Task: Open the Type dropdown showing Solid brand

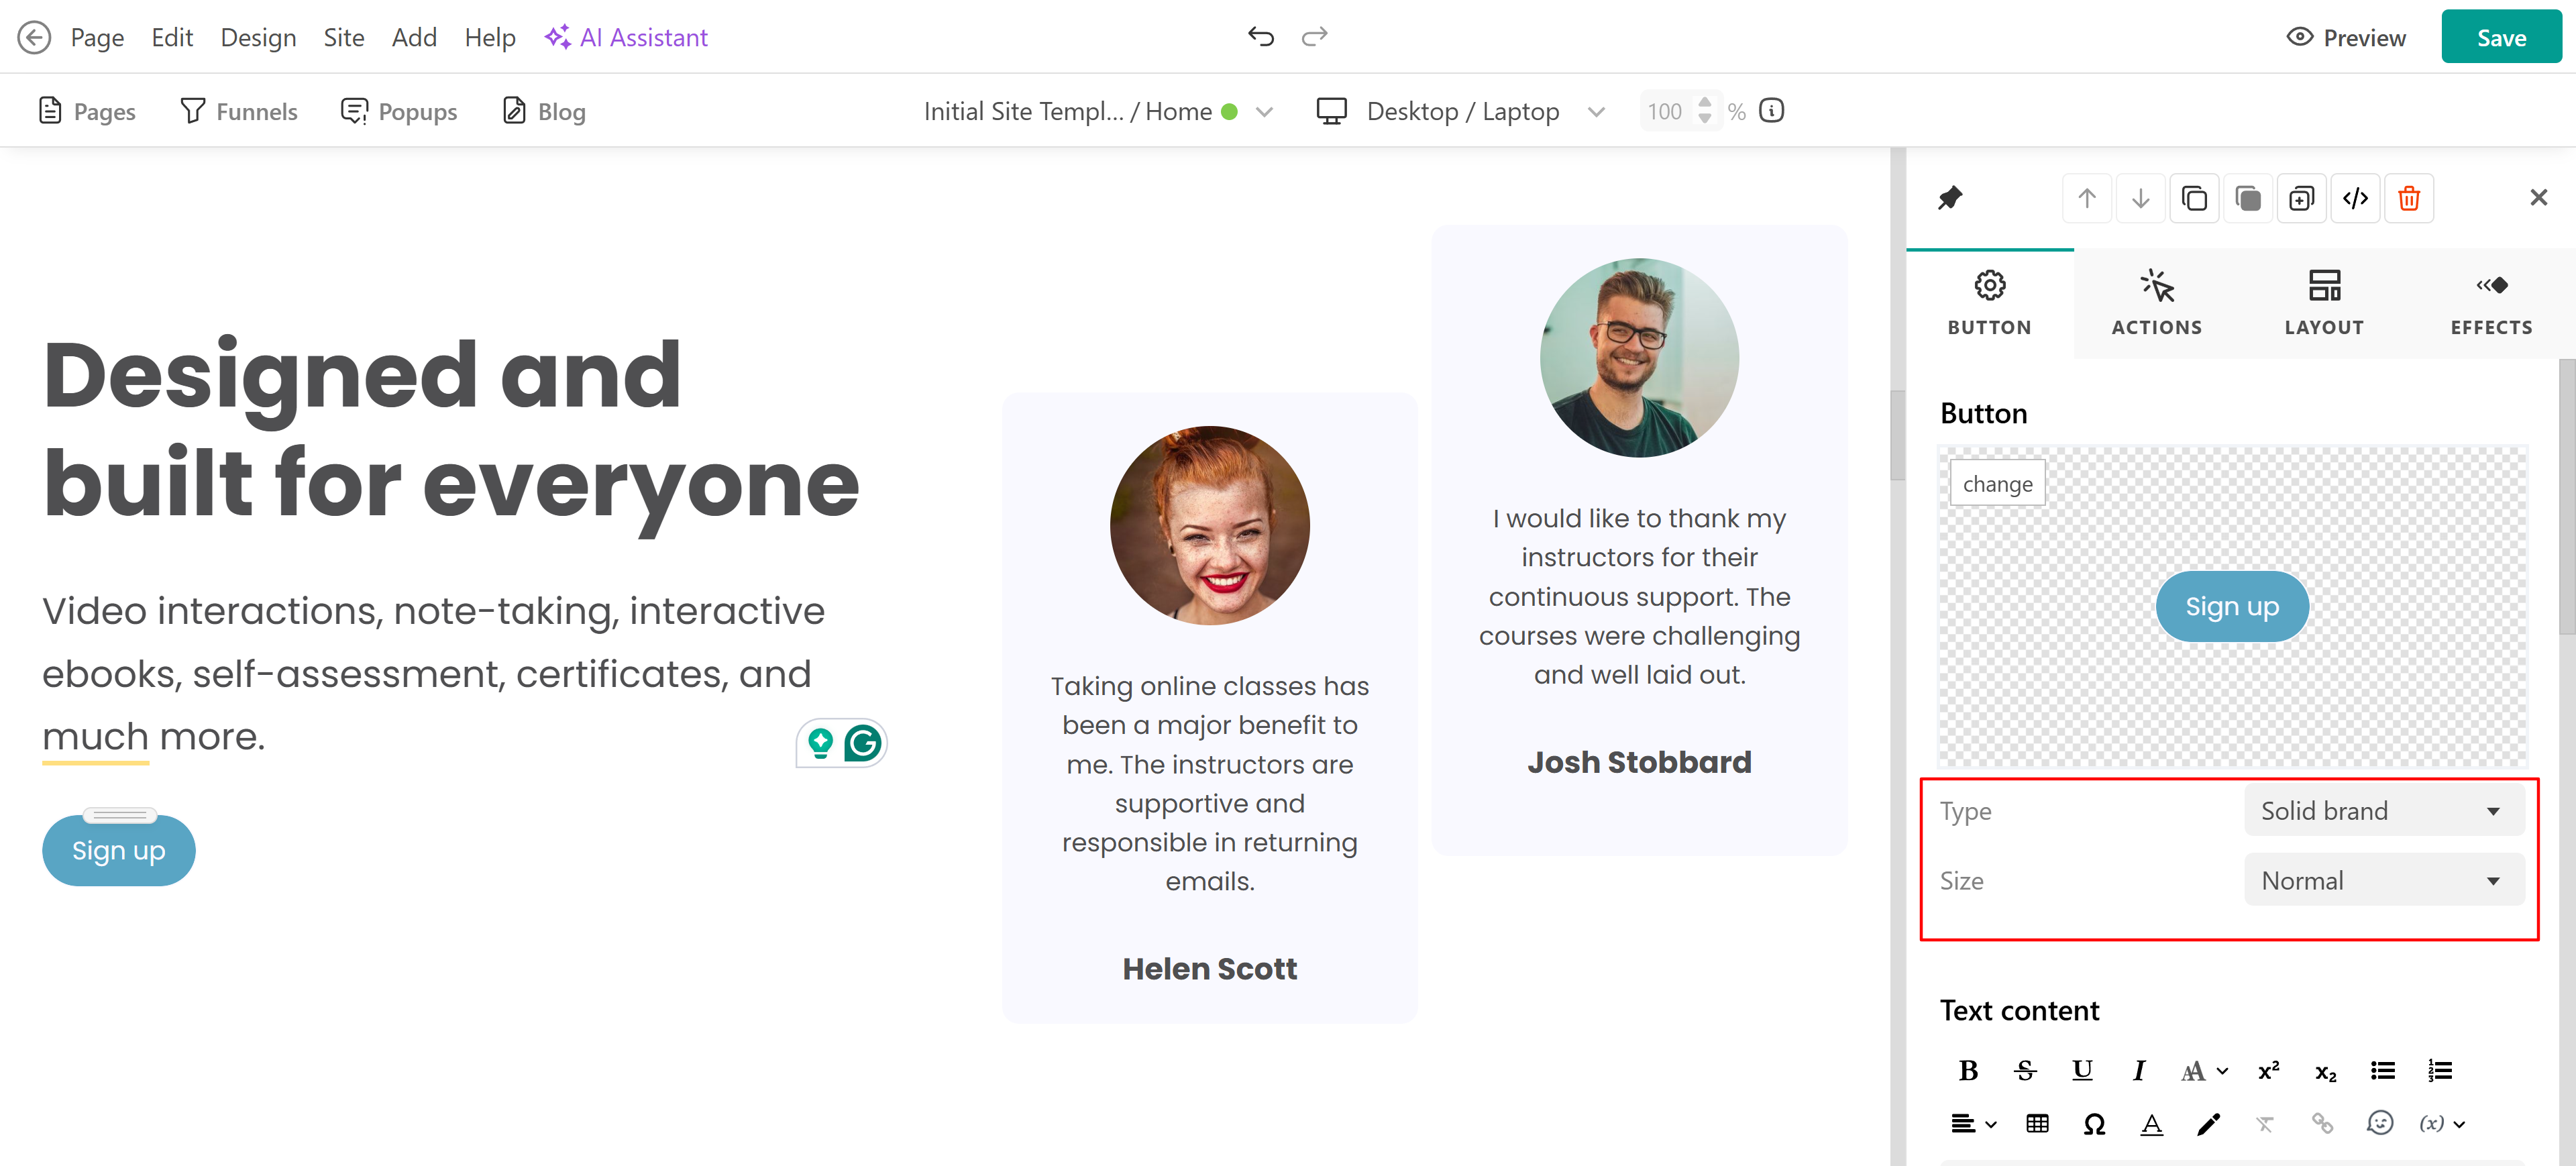Action: 2383,811
